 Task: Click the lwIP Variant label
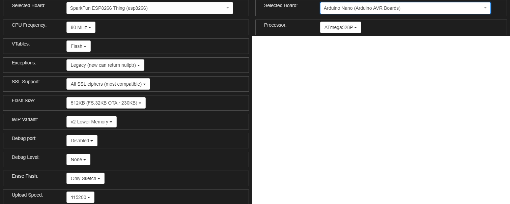[x=25, y=119]
